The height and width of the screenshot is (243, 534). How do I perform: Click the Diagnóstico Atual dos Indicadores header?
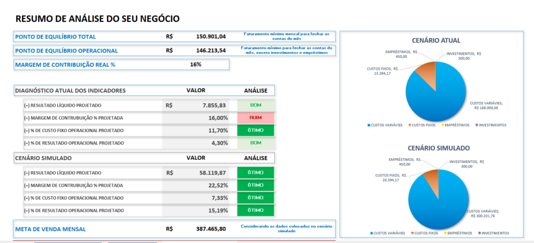(70, 91)
